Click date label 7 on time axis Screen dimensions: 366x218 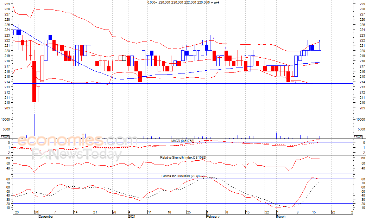tap(55, 212)
